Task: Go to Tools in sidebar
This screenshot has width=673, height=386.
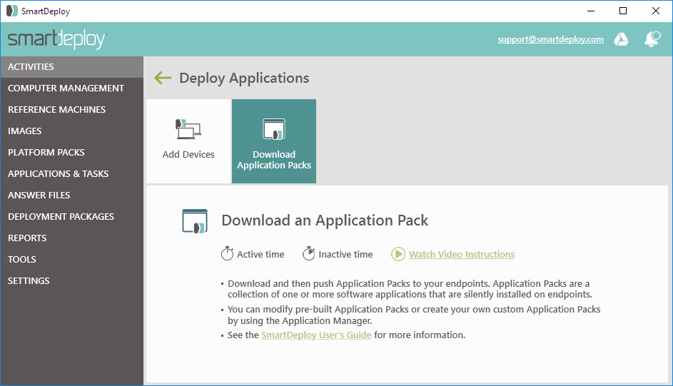Action: (71, 260)
